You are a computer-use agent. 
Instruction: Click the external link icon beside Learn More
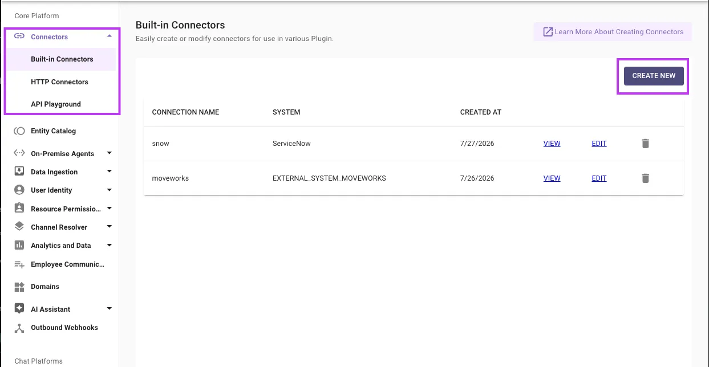coord(548,32)
